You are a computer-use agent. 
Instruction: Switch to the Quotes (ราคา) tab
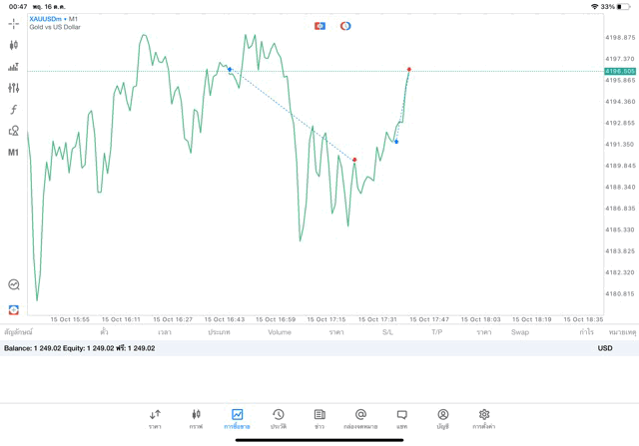coord(155,418)
